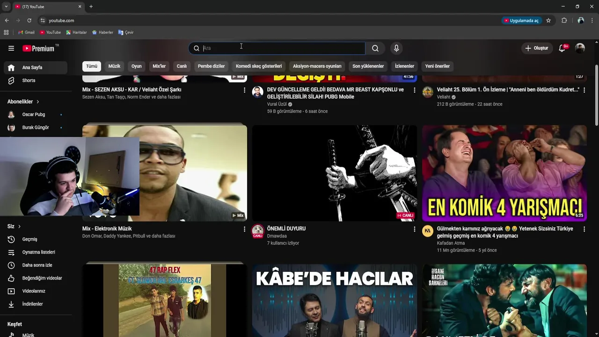Image resolution: width=599 pixels, height=337 pixels.
Task: Reload the page in Chrome
Action: 29,21
